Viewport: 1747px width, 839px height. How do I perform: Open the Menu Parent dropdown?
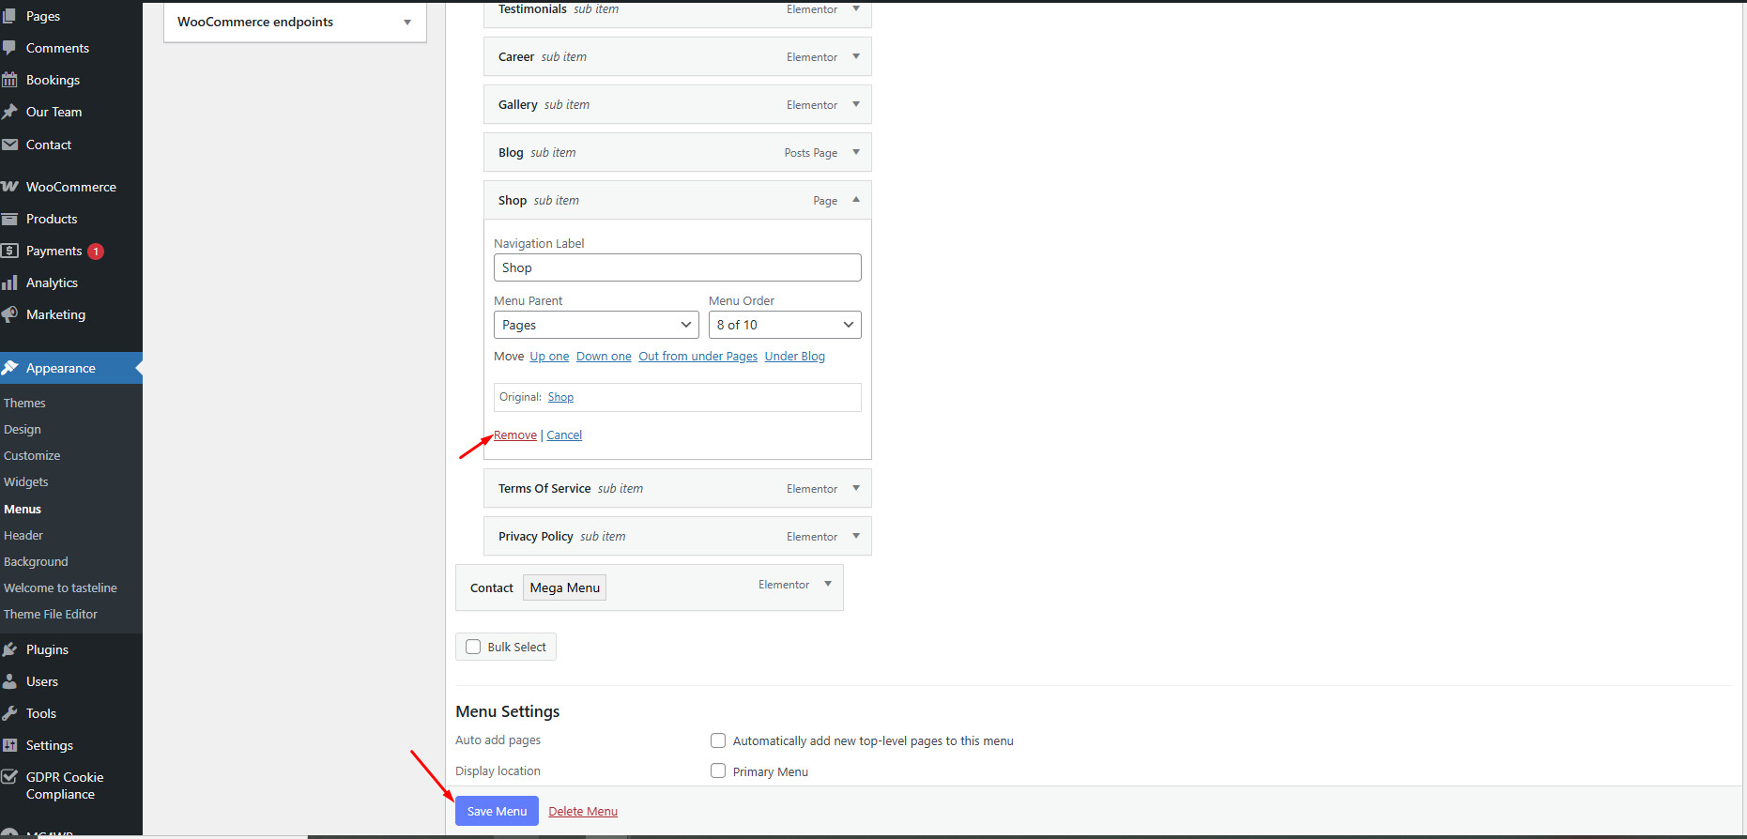point(596,325)
